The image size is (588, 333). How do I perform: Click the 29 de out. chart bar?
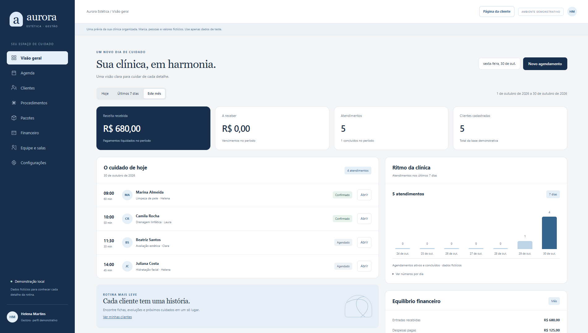pos(525,245)
